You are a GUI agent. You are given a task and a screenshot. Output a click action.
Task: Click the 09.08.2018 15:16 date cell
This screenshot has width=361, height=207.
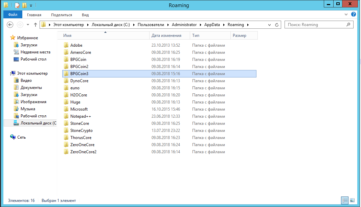[166, 74]
